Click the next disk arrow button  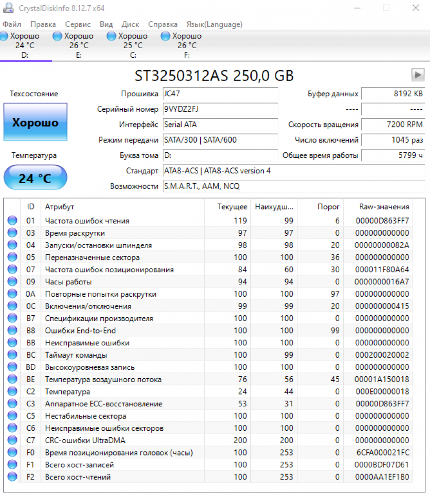pyautogui.click(x=418, y=74)
